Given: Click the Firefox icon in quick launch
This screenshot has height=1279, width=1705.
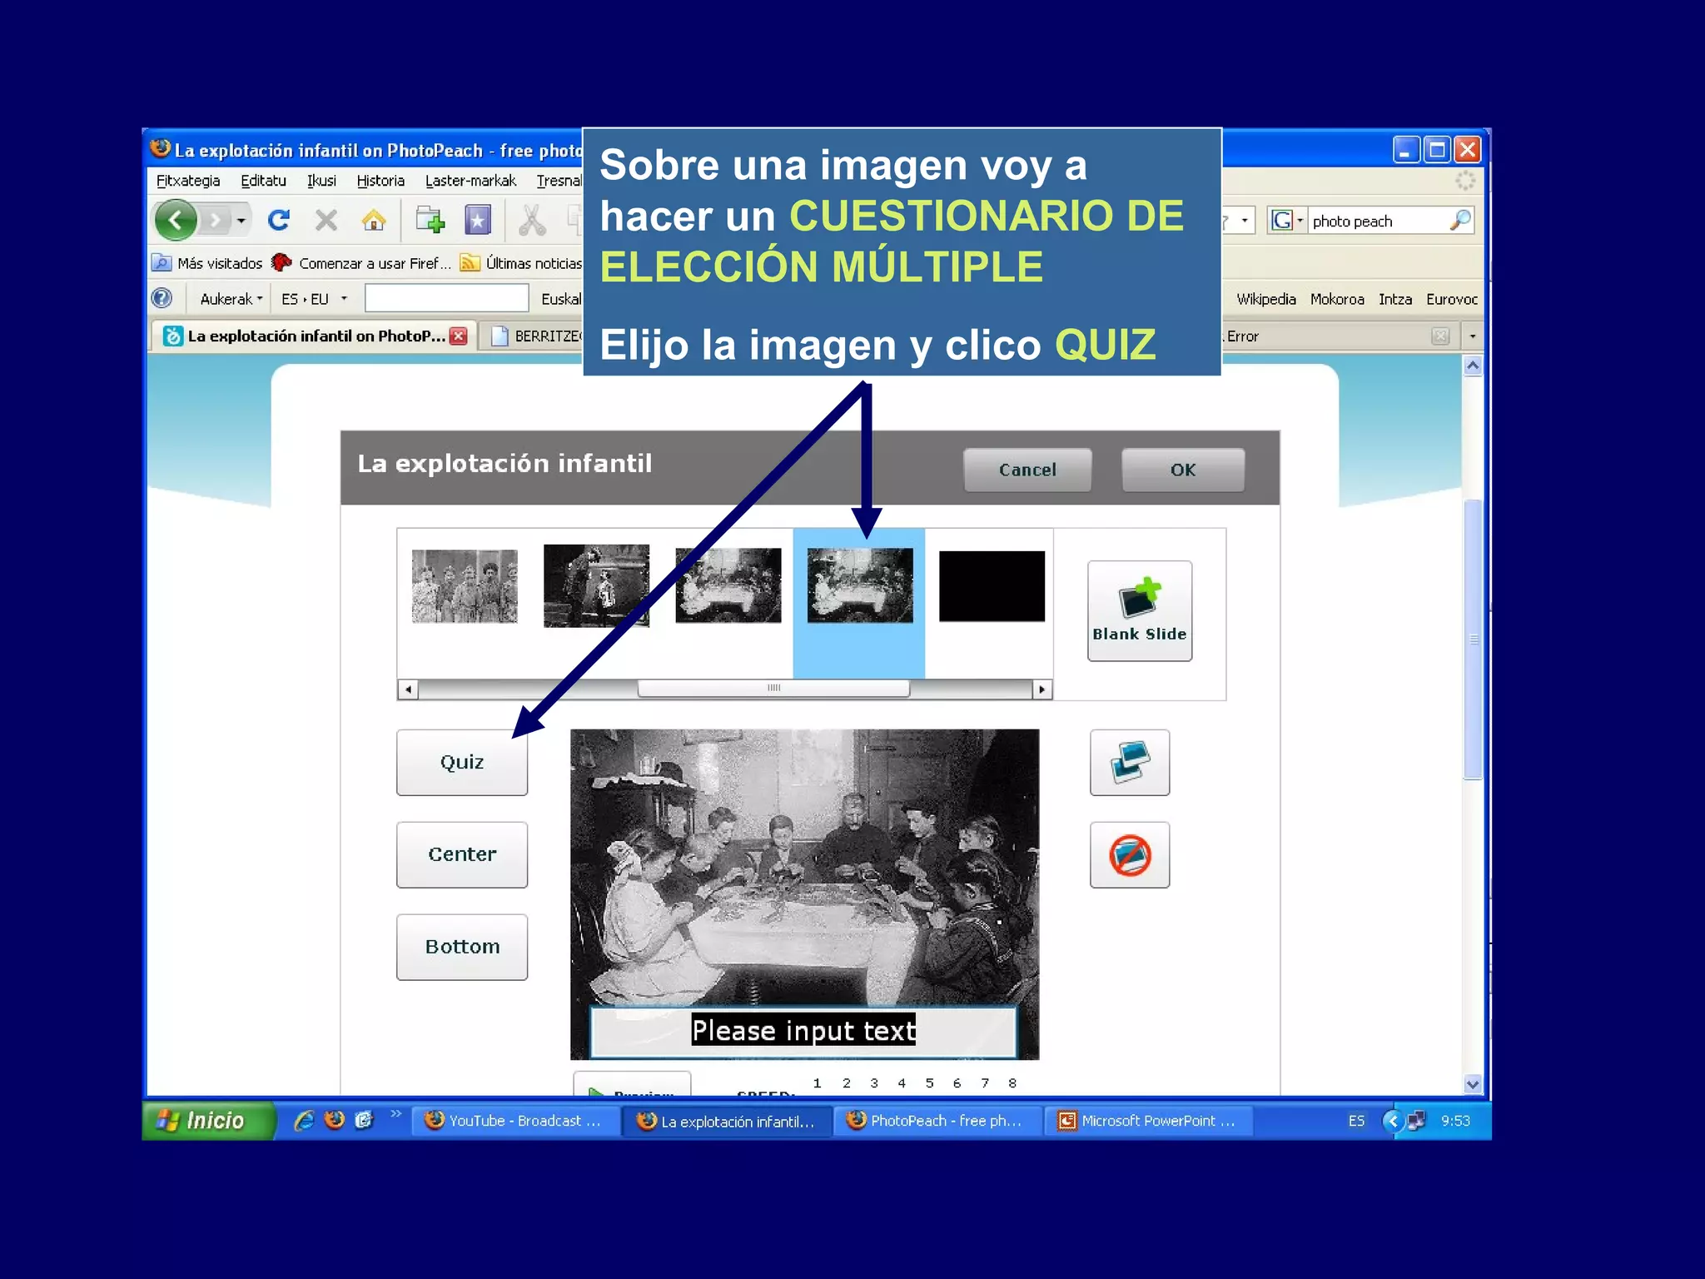Looking at the screenshot, I should pyautogui.click(x=335, y=1120).
